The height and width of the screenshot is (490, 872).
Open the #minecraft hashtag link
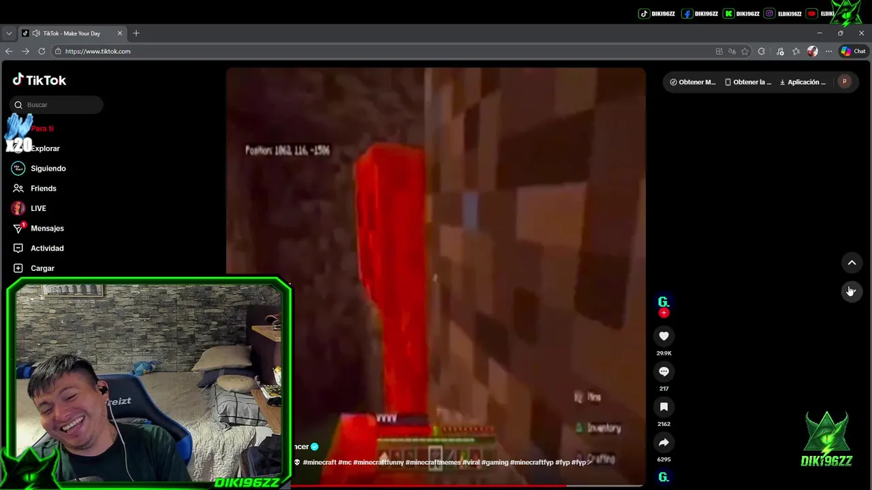320,462
